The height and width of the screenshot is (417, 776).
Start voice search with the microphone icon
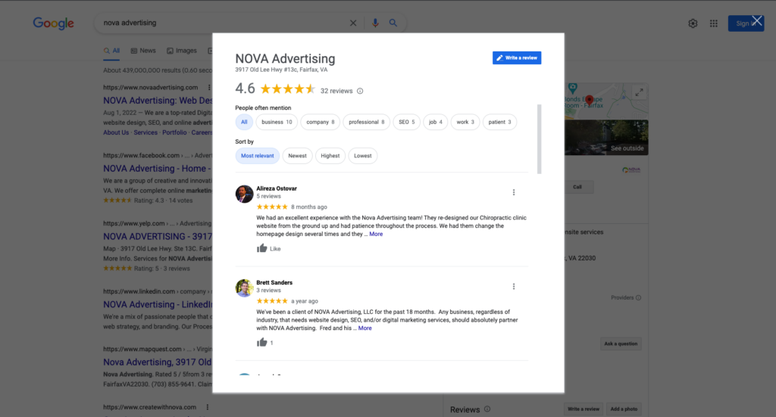click(x=375, y=23)
